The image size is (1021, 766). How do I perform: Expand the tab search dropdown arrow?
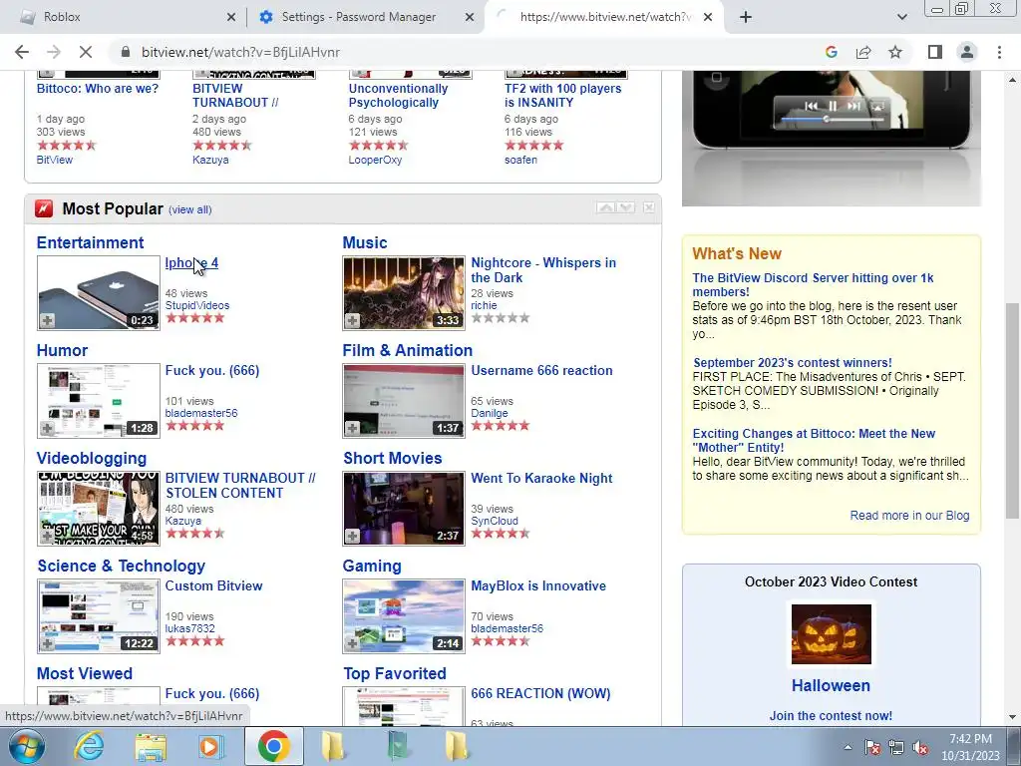(x=901, y=17)
